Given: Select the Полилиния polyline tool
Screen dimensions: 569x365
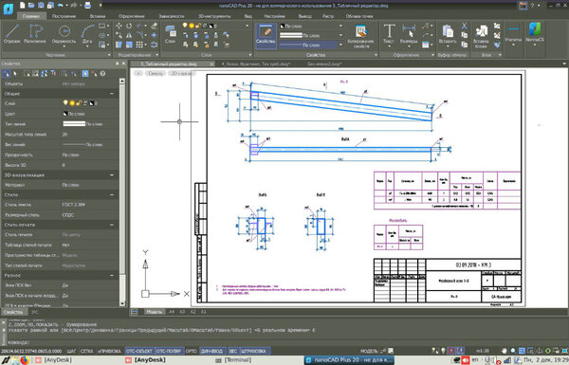Looking at the screenshot, I should 35,34.
